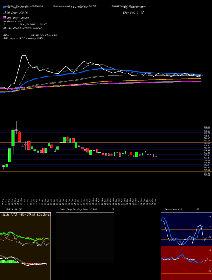This screenshot has width=212, height=280.
Task: Select the '20 Day - 298.04' label
Action: coord(18,8)
